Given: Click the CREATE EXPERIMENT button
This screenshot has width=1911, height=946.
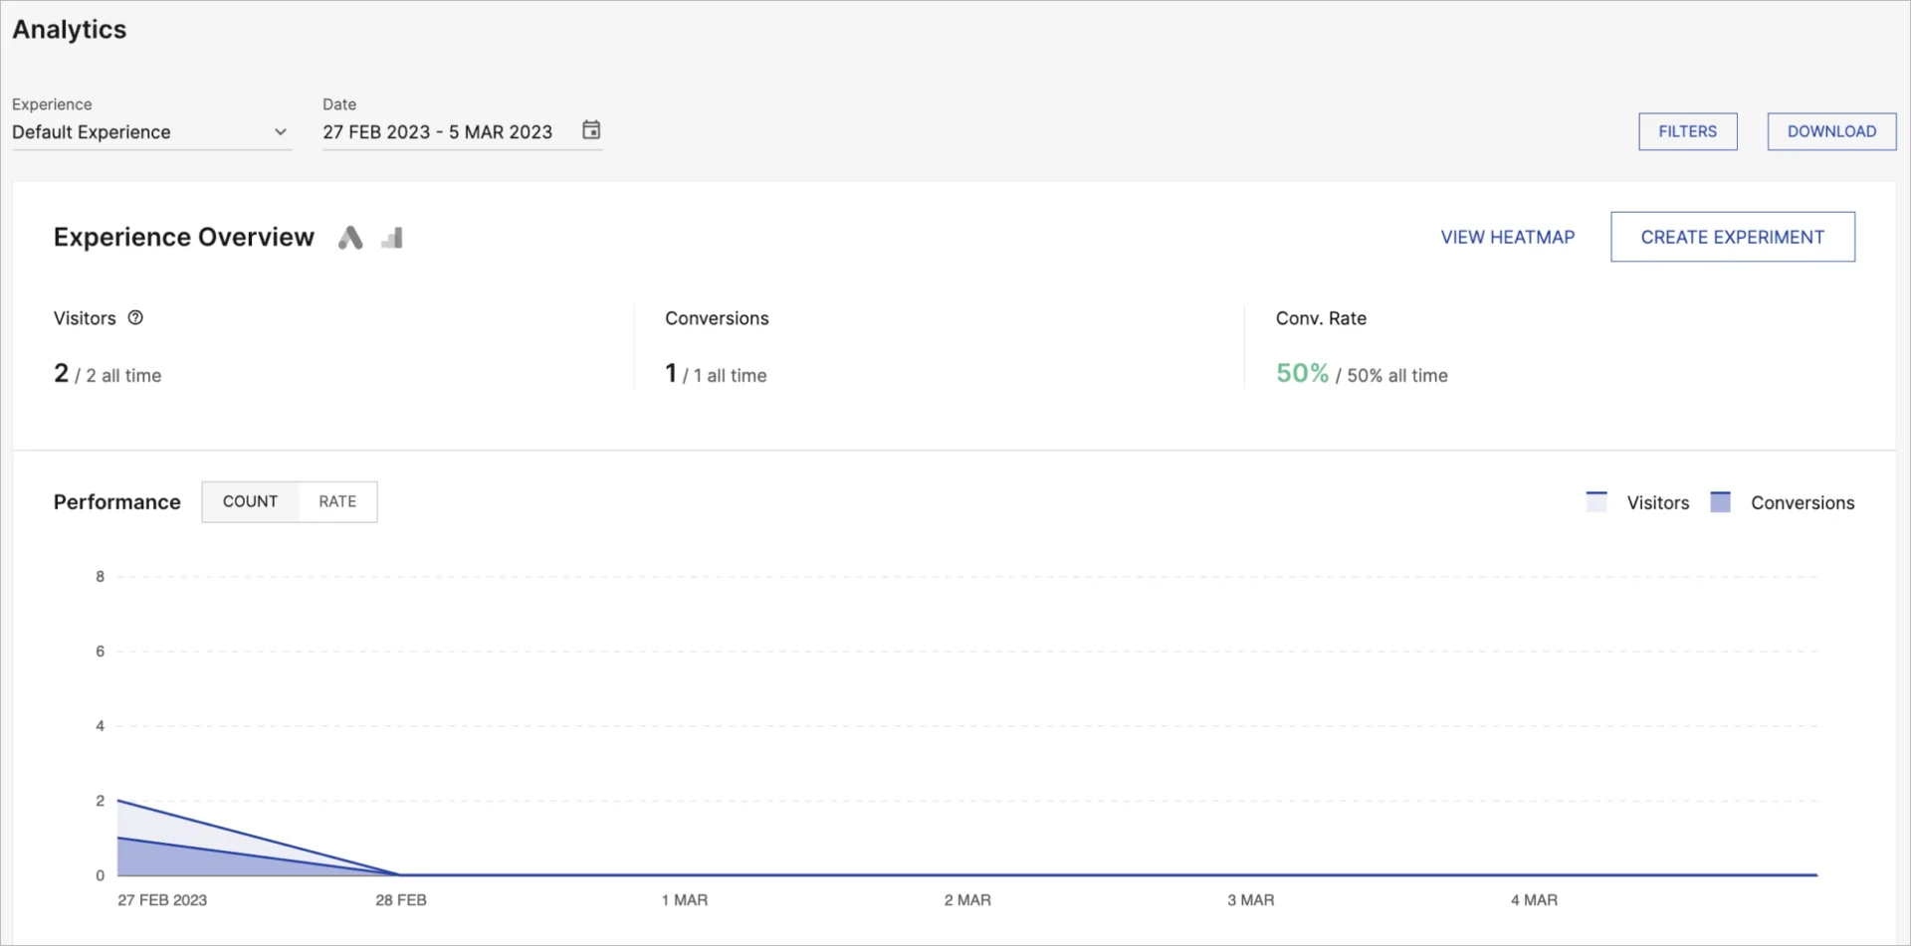Looking at the screenshot, I should 1732,237.
